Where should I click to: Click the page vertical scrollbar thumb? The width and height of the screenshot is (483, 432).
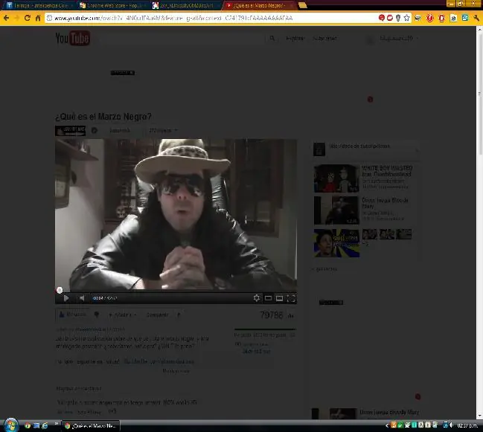(x=479, y=92)
